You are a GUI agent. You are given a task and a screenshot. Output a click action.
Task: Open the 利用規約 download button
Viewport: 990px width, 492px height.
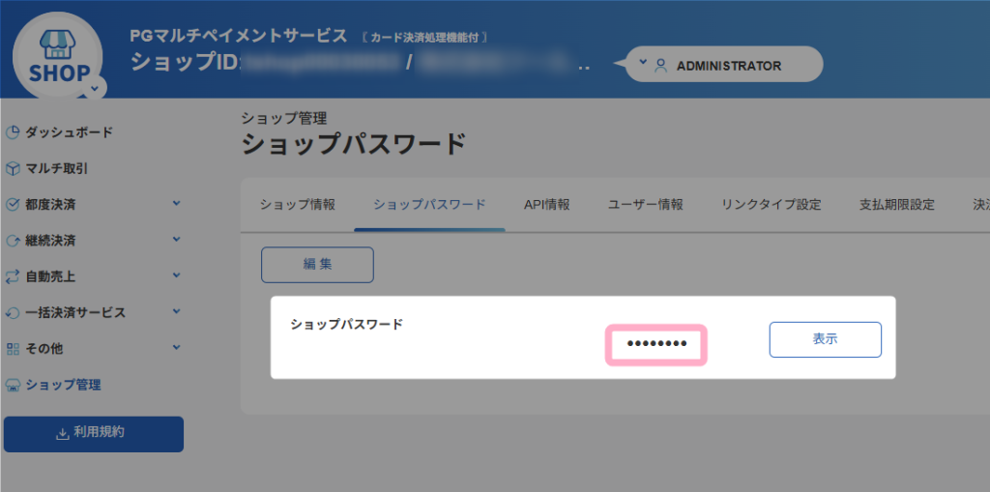94,433
